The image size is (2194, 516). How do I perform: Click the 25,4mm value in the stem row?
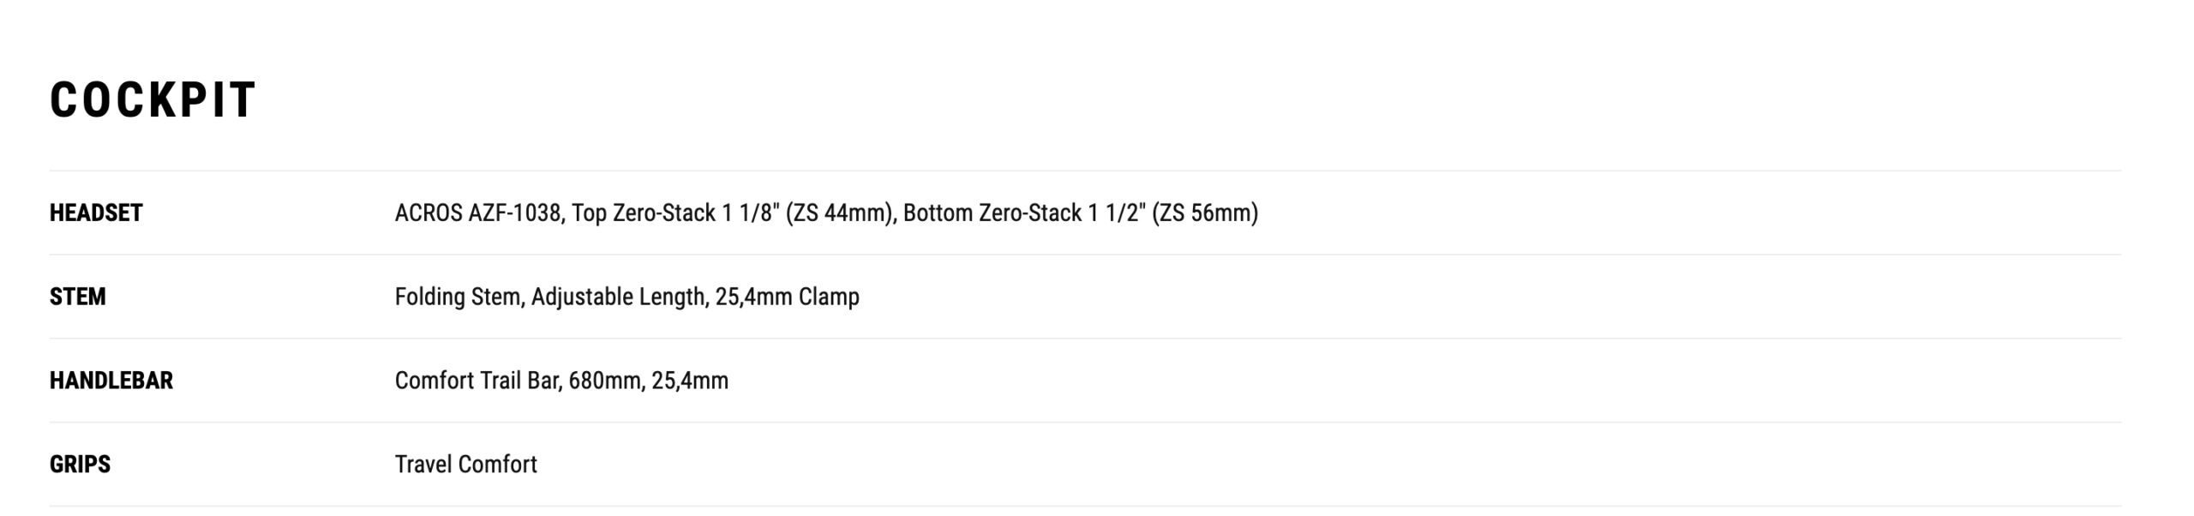coord(753,297)
